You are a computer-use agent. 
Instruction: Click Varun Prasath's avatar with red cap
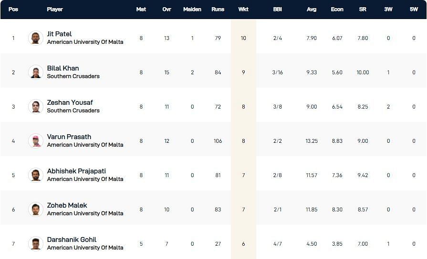36,141
